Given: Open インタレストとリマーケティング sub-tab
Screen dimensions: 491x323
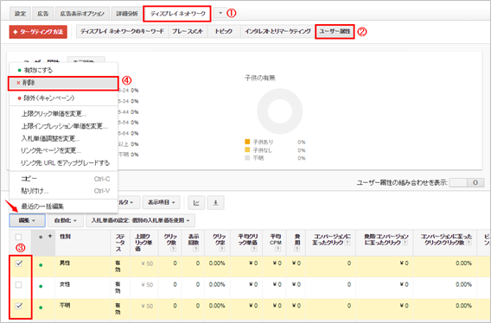Looking at the screenshot, I should point(277,31).
